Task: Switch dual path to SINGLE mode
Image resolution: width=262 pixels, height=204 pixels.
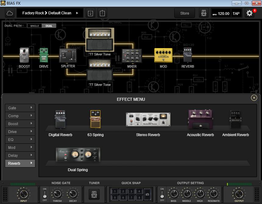Action: [x=34, y=26]
